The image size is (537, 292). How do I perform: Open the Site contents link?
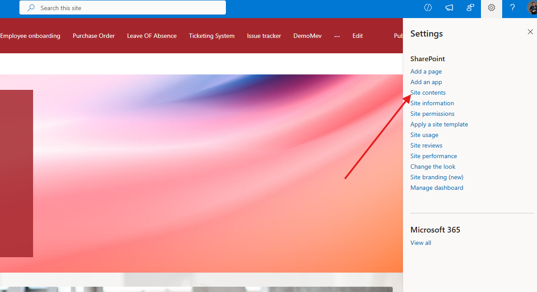coord(428,92)
